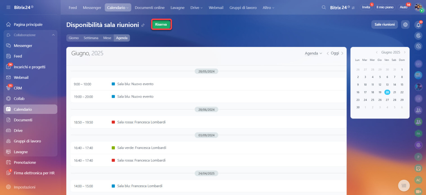Open the chat-sync bubble icon in right rail
The image size is (426, 195).
pyautogui.click(x=418, y=46)
